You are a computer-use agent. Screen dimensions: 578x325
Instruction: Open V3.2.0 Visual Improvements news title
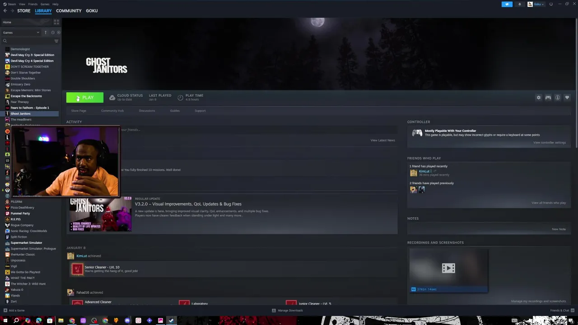pos(188,204)
